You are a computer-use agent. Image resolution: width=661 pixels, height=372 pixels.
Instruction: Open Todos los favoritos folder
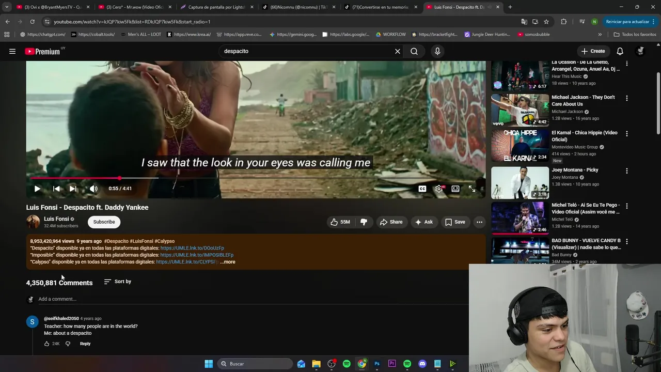tap(635, 35)
